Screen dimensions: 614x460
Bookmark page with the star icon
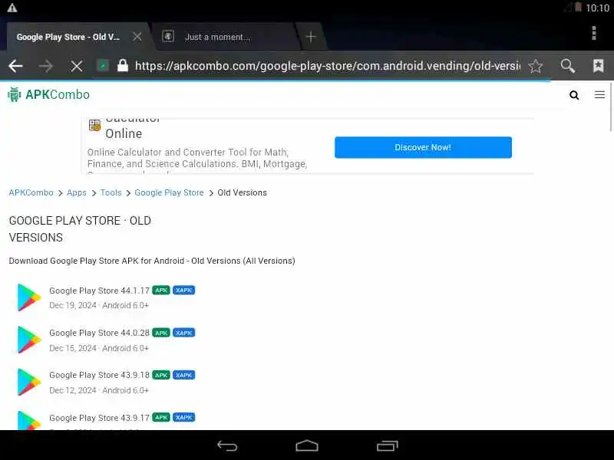pyautogui.click(x=535, y=66)
